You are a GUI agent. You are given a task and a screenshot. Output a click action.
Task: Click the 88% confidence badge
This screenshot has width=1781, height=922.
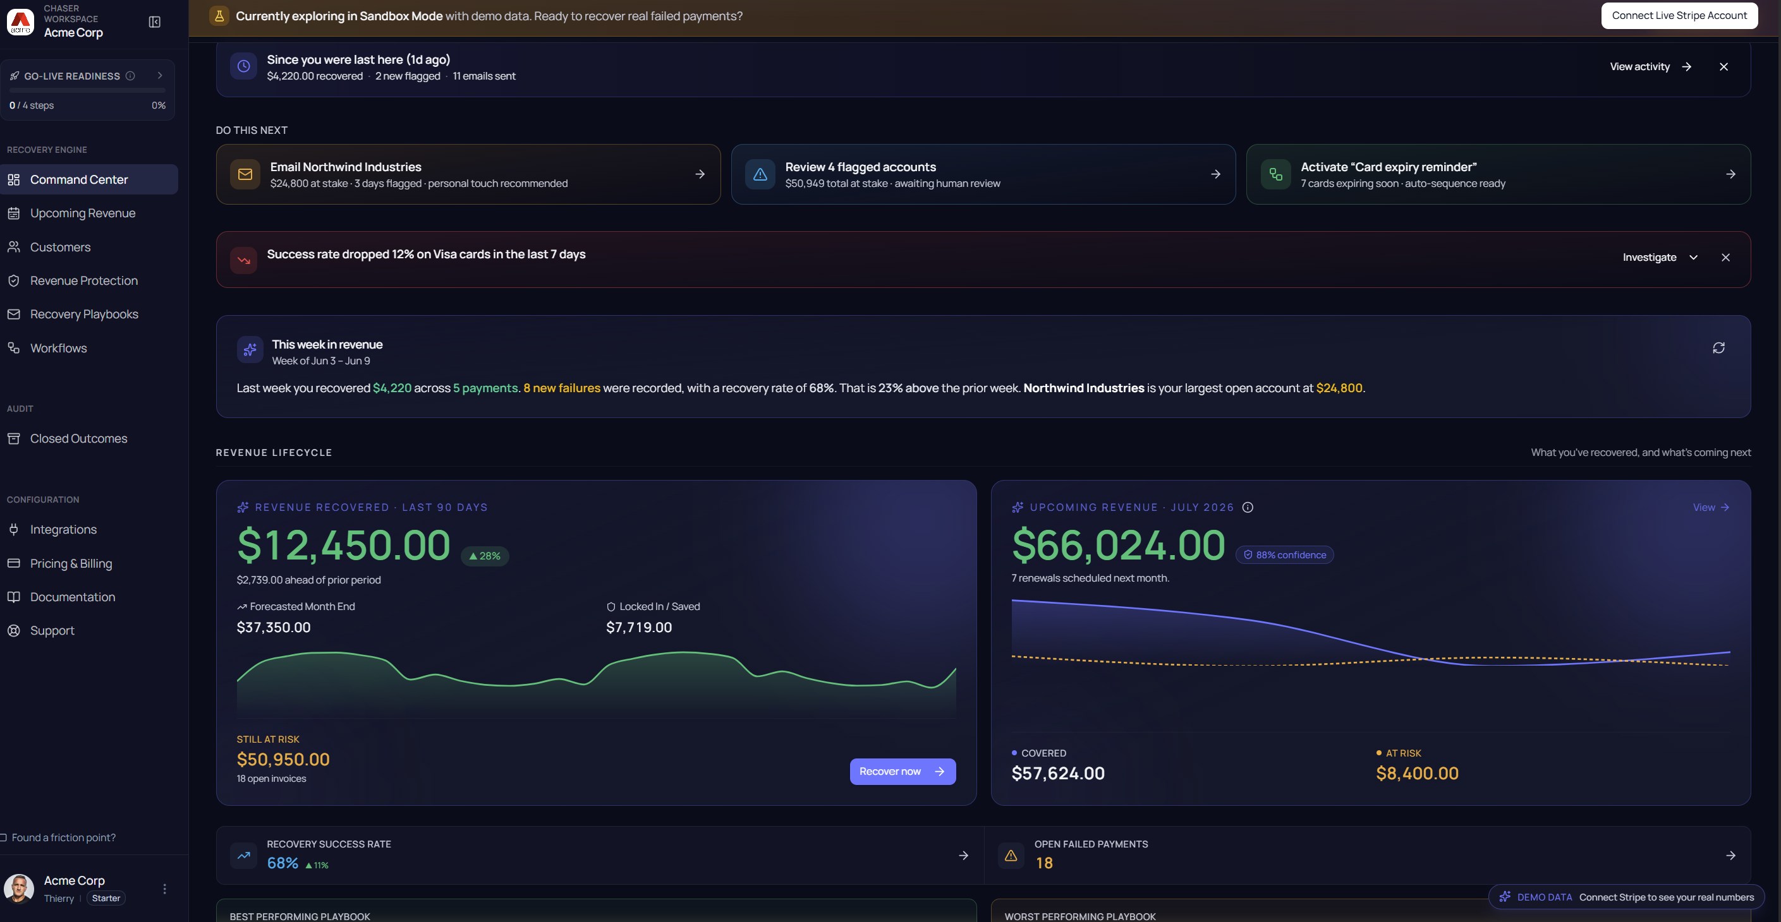pyautogui.click(x=1285, y=555)
